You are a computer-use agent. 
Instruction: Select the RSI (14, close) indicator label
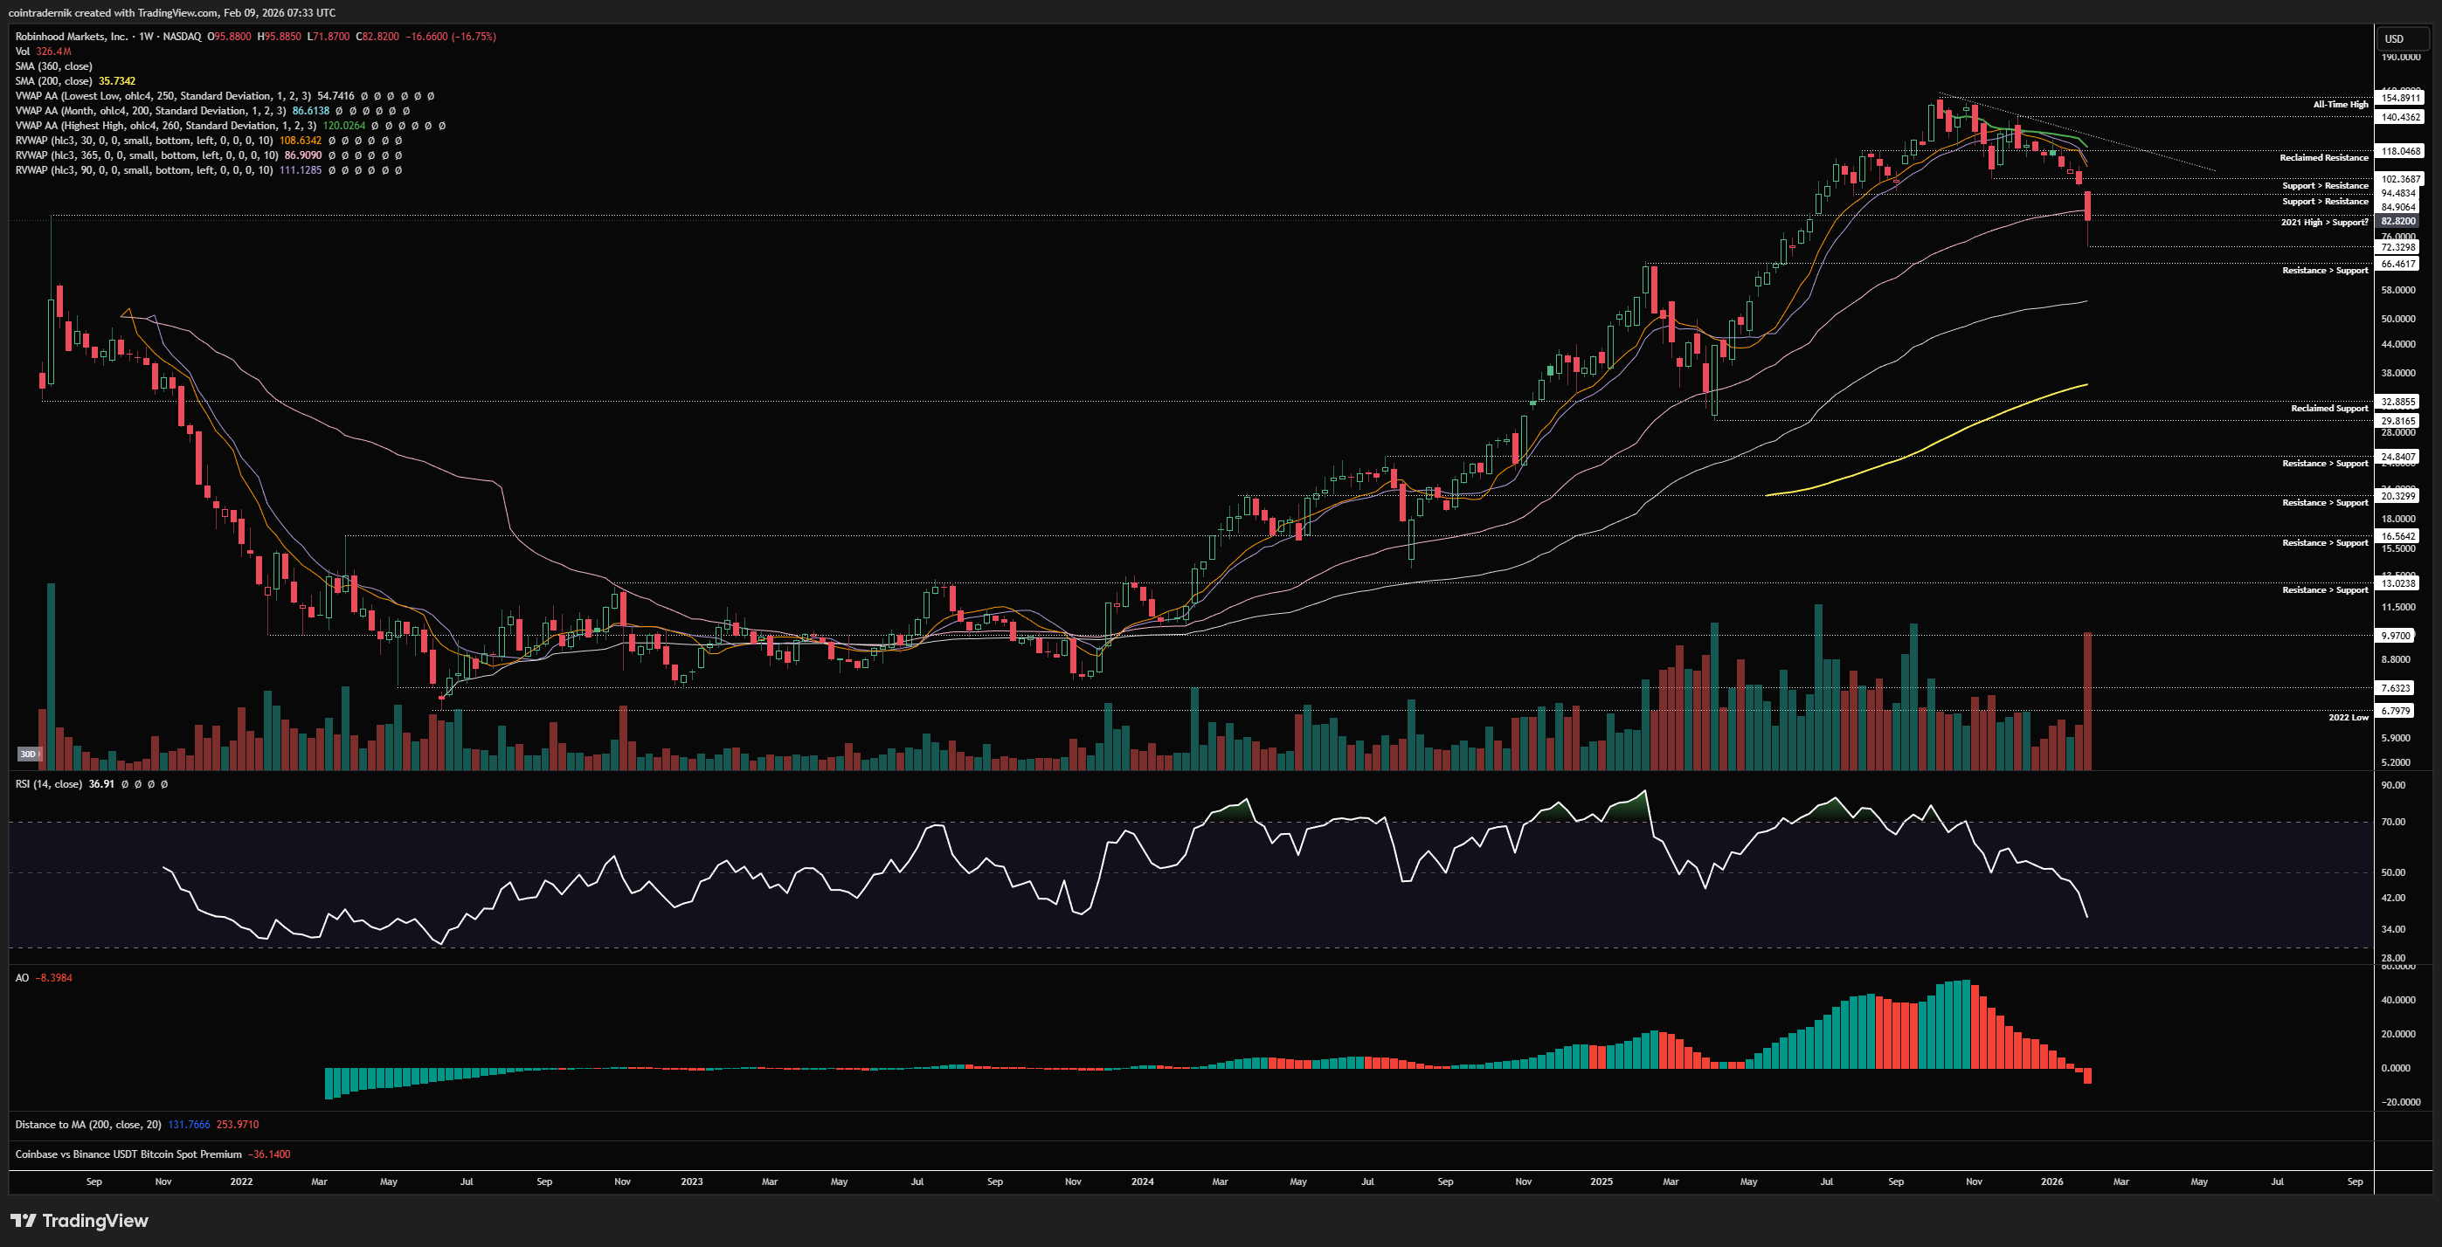48,784
